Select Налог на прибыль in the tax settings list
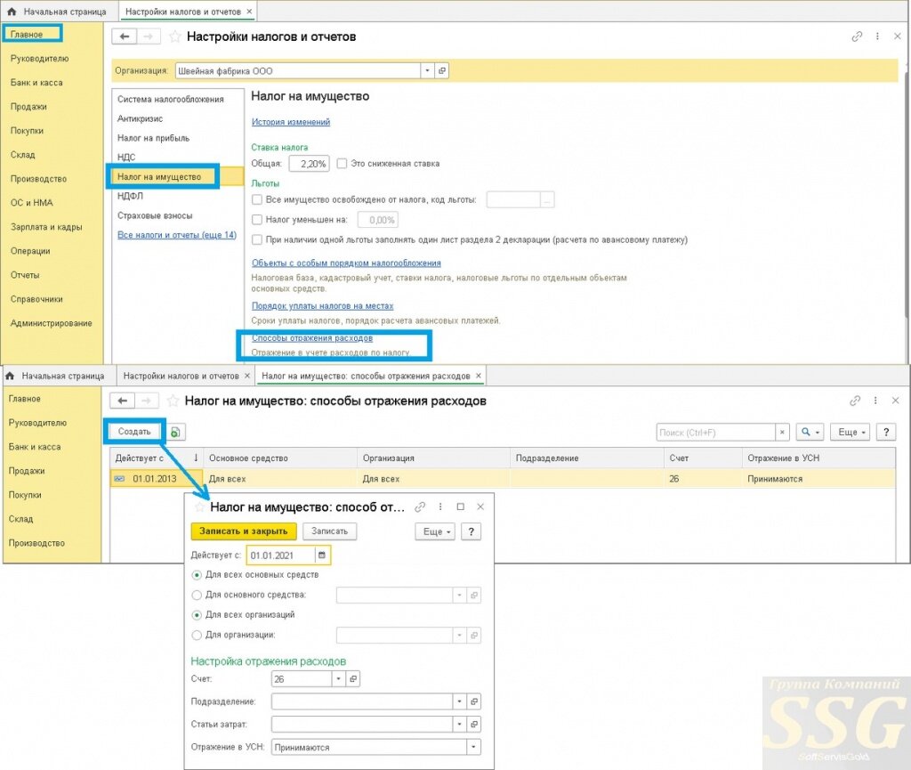The height and width of the screenshot is (770, 911). coord(153,138)
